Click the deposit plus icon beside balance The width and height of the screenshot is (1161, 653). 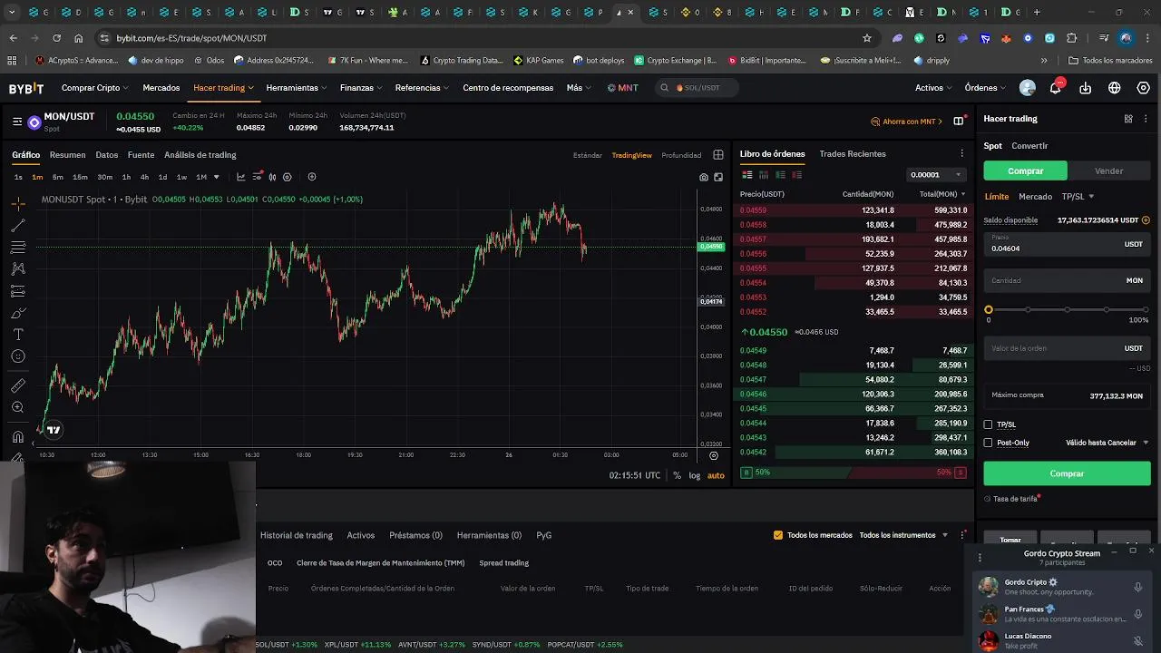[x=1146, y=220]
